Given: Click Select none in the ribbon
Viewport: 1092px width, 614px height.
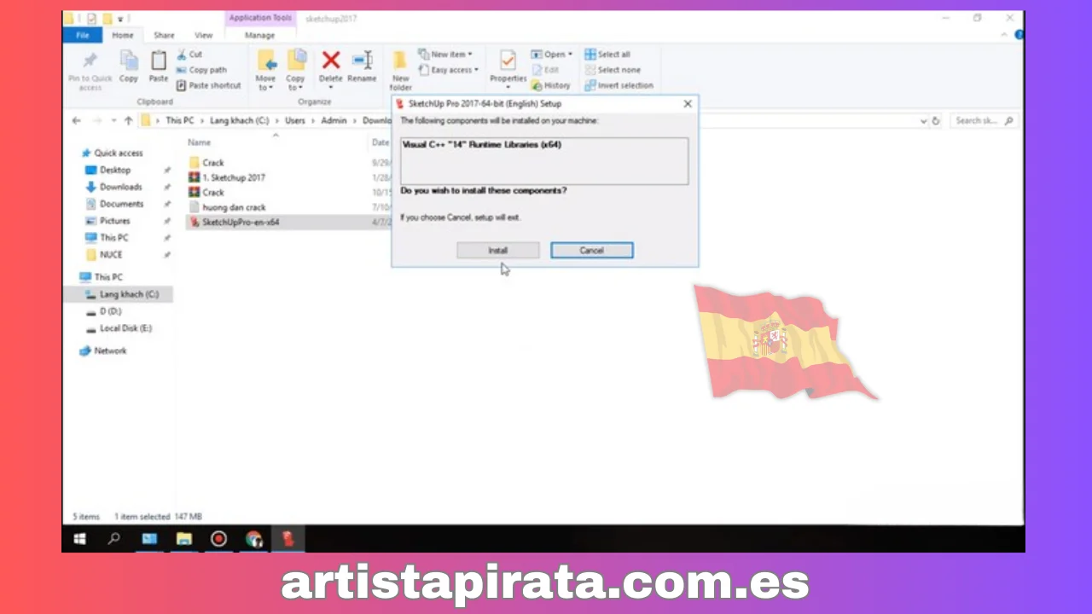Looking at the screenshot, I should (613, 70).
